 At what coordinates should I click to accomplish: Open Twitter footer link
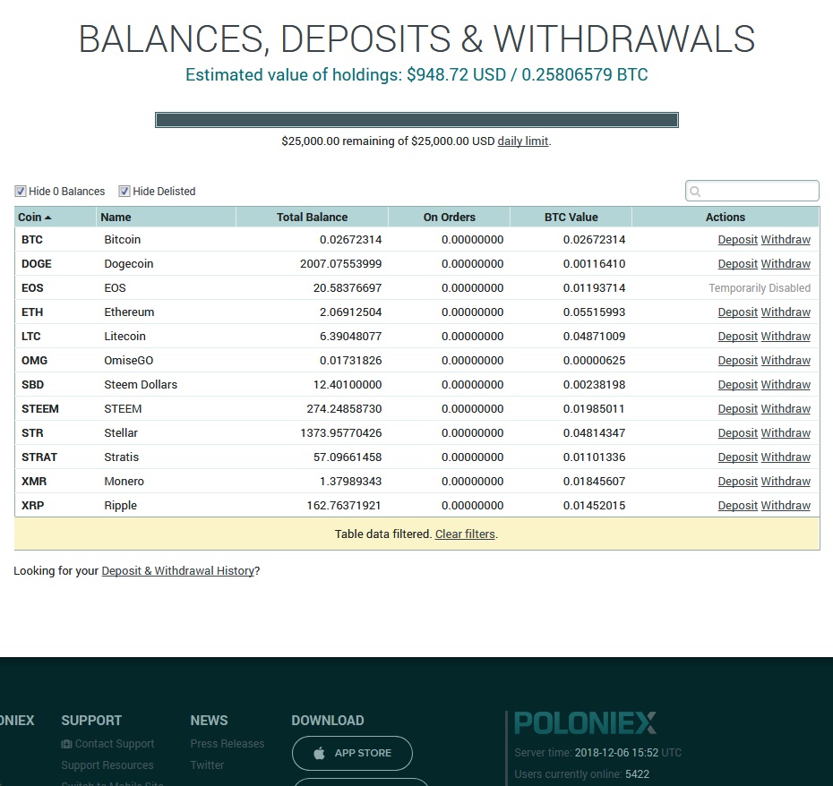pos(207,765)
